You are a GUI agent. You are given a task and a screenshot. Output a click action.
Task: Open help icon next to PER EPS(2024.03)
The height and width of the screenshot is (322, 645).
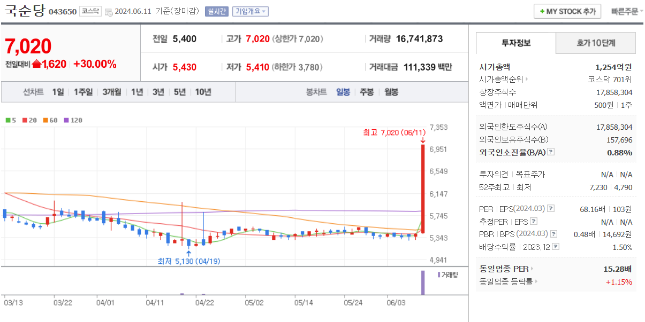pyautogui.click(x=551, y=208)
